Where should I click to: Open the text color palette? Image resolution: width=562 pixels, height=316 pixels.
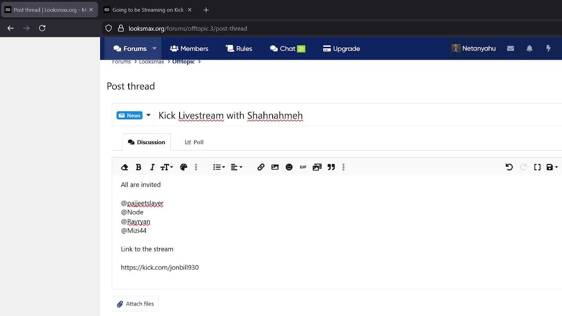tap(184, 167)
